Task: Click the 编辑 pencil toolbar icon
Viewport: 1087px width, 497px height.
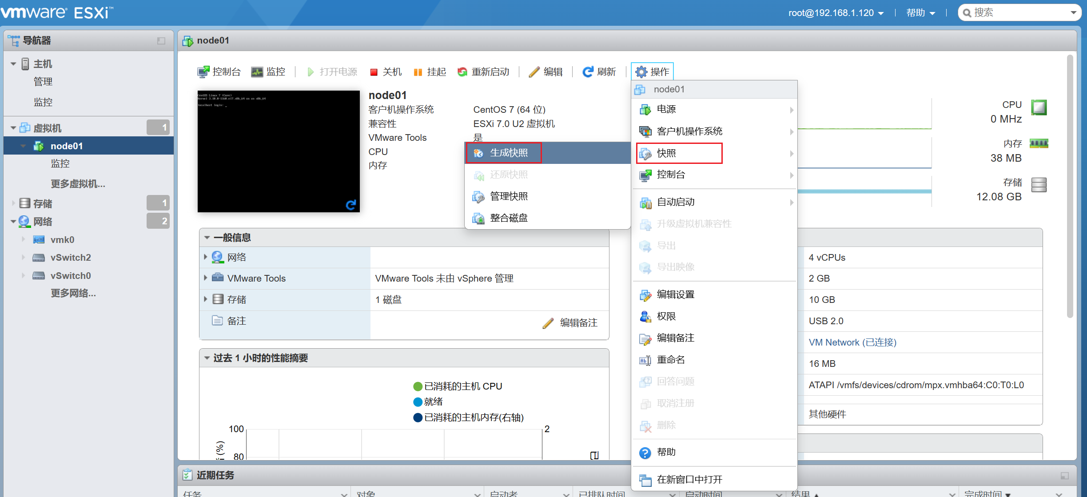Action: pyautogui.click(x=534, y=72)
